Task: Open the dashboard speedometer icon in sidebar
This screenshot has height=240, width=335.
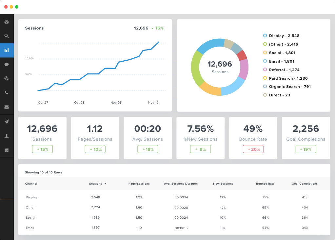Action: [7, 22]
